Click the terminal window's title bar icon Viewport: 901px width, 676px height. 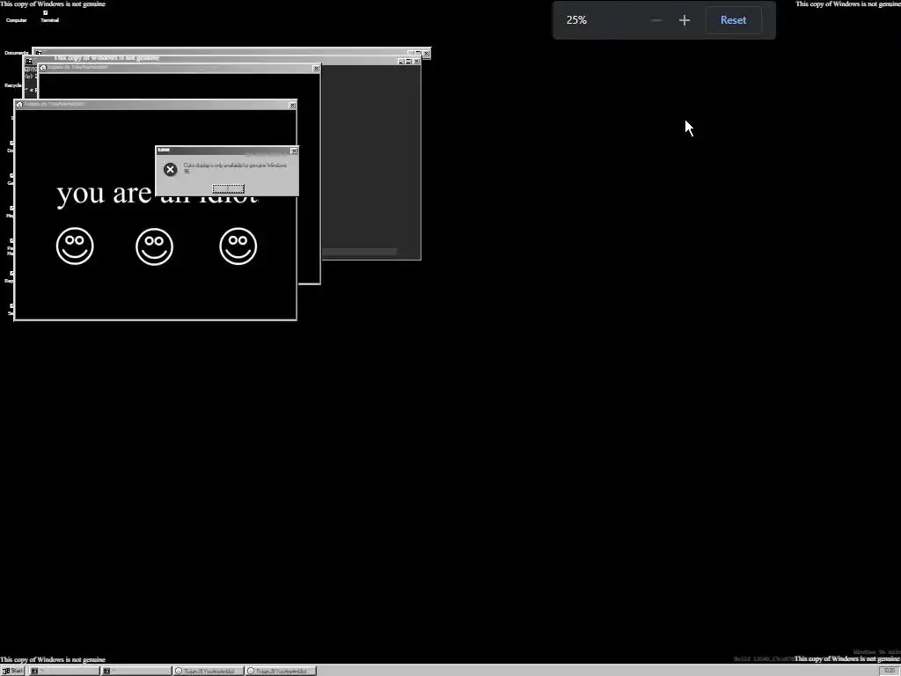29,61
